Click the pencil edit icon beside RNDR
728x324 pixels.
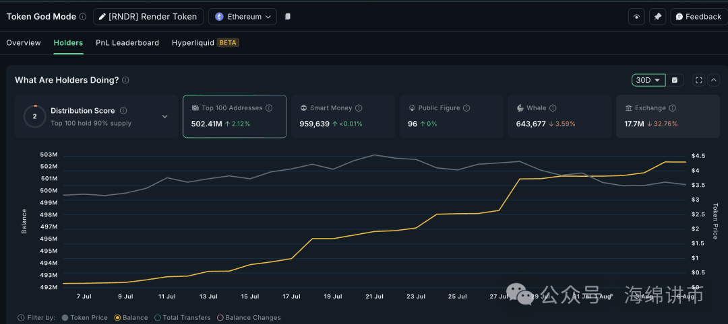point(102,17)
